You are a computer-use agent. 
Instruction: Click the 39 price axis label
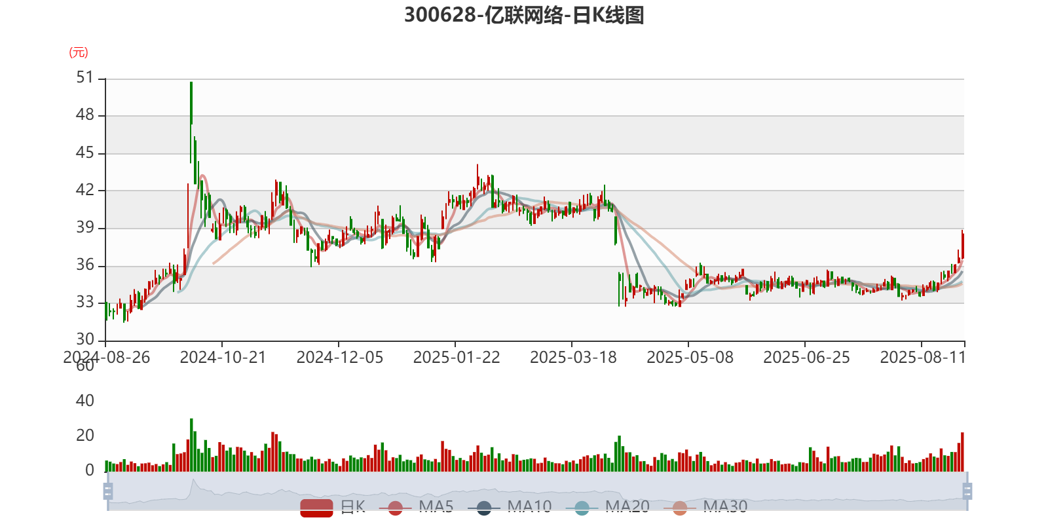(85, 228)
